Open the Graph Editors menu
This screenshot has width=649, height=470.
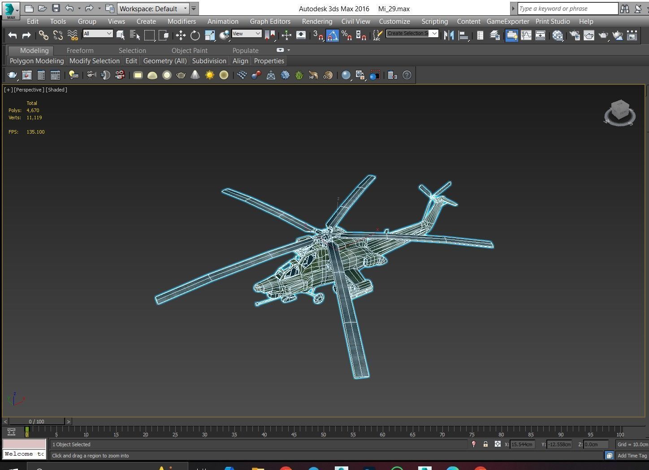point(270,21)
